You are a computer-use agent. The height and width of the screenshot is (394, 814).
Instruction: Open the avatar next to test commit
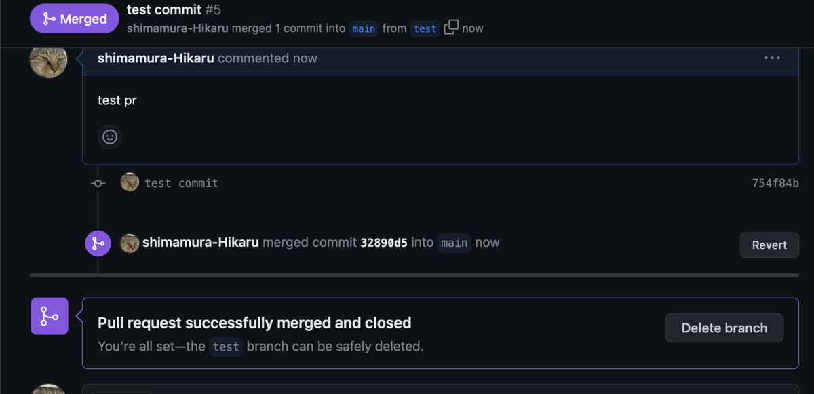coord(130,182)
